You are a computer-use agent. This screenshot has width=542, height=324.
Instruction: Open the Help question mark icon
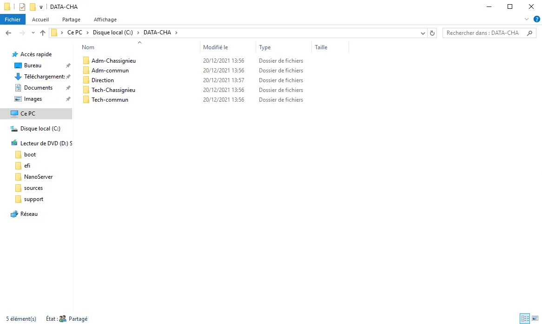coord(536,19)
